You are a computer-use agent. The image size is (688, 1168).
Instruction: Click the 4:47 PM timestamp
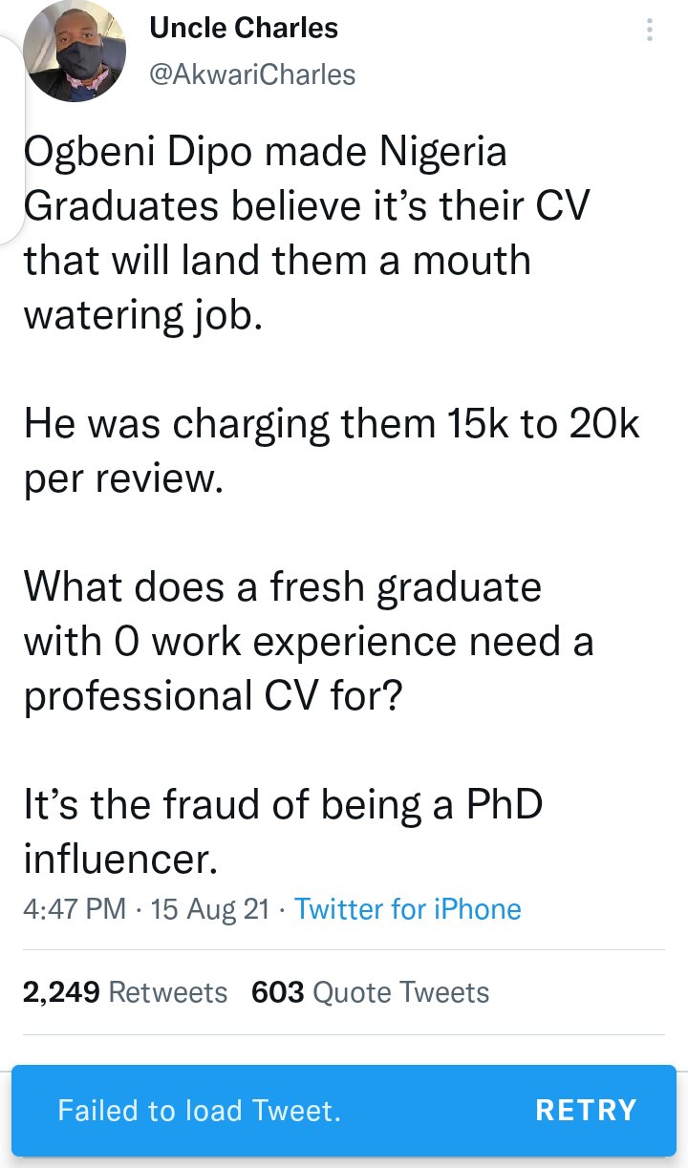tap(74, 908)
